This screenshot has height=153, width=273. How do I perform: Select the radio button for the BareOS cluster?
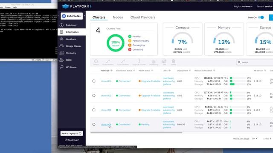pyautogui.click(x=94, y=124)
